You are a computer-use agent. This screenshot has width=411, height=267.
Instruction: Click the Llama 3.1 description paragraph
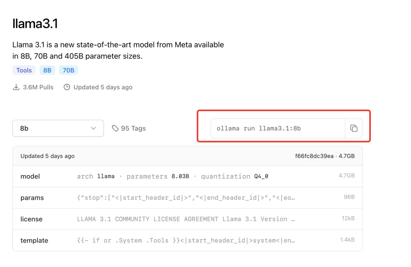118,51
